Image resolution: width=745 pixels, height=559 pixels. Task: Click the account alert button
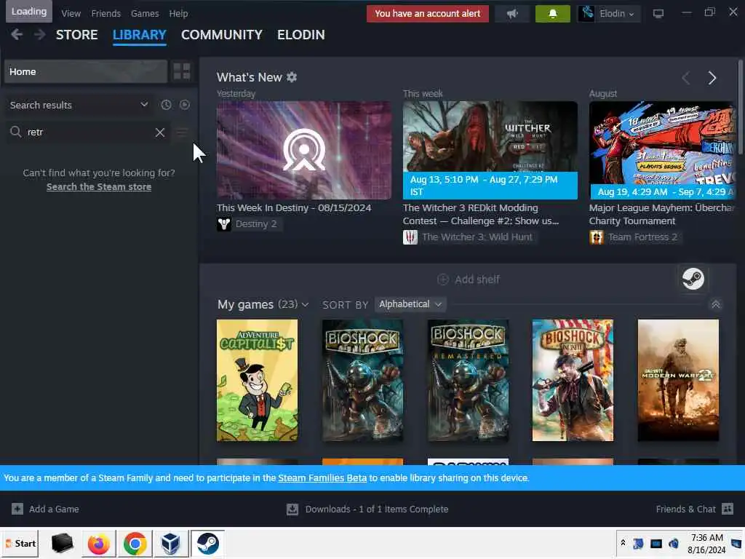[428, 13]
